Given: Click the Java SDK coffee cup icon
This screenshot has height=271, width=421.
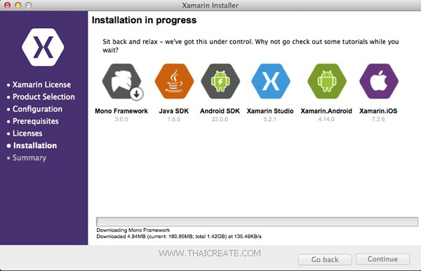Looking at the screenshot, I should [x=174, y=81].
